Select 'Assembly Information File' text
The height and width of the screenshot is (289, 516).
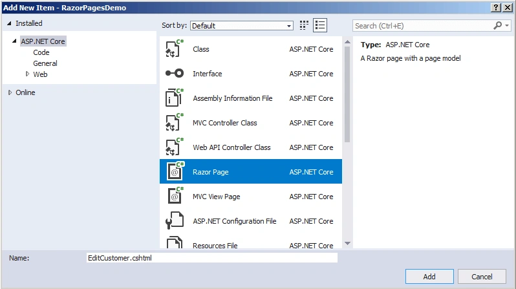(232, 98)
